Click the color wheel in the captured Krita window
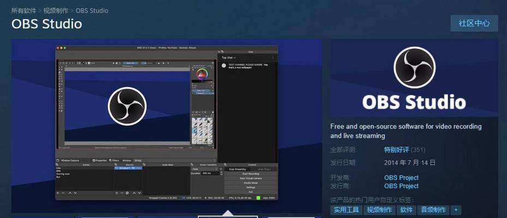Screen dimensions: 507x218 201,75
